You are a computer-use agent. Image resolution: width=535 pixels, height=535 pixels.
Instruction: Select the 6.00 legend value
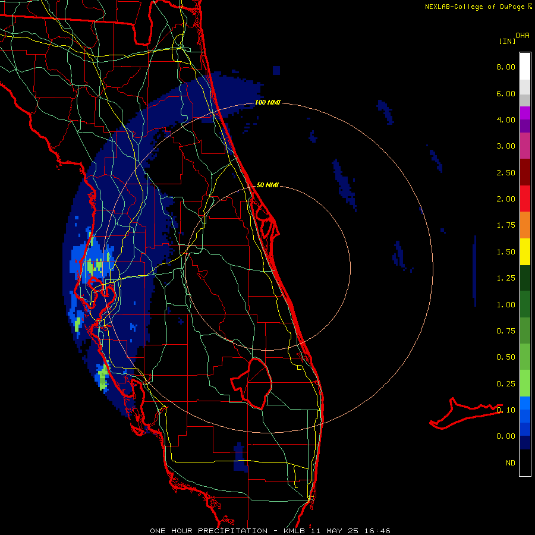click(506, 93)
